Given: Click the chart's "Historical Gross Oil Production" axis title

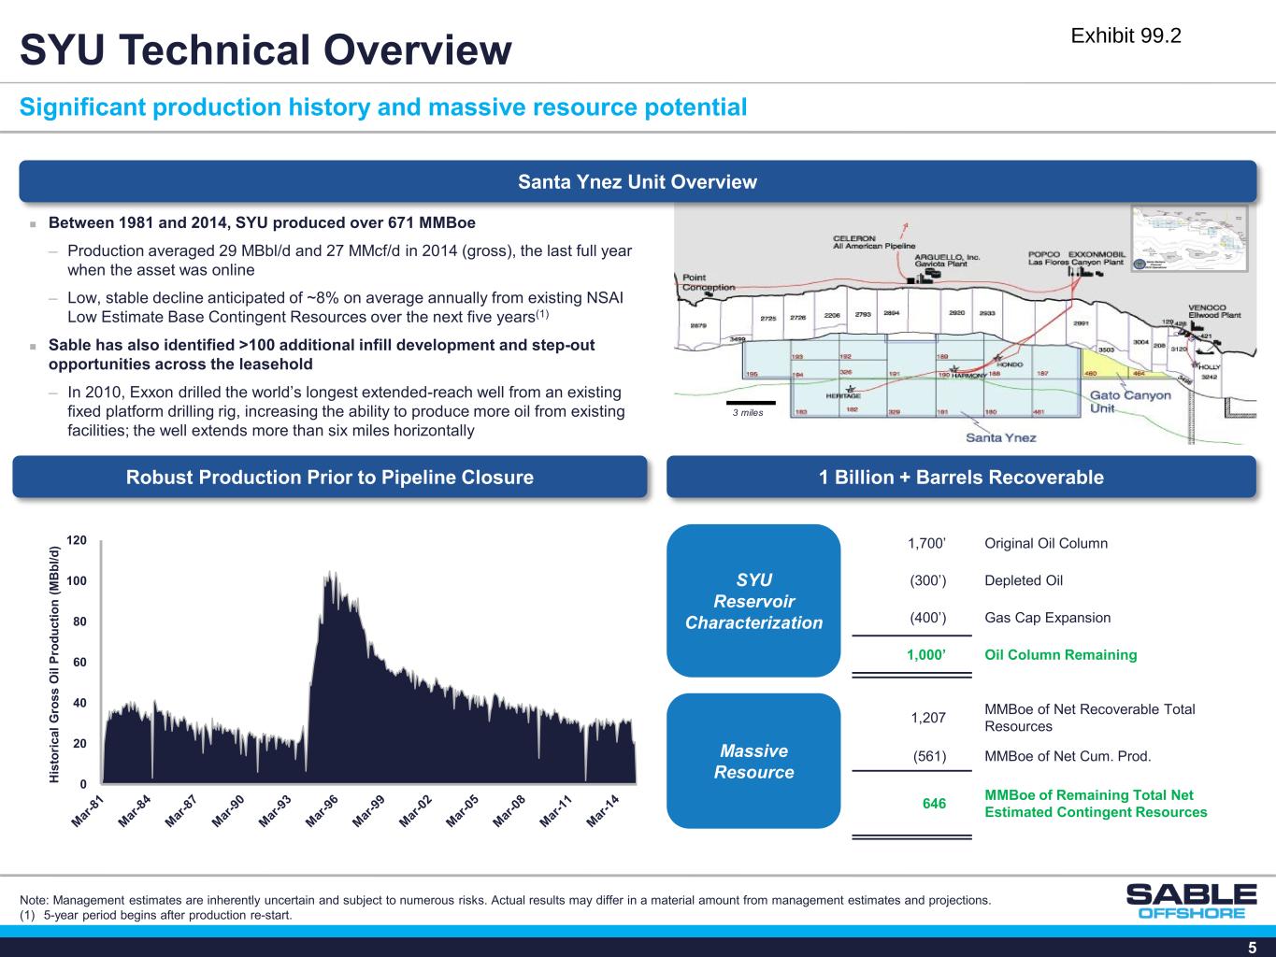Looking at the screenshot, I should 56,663.
